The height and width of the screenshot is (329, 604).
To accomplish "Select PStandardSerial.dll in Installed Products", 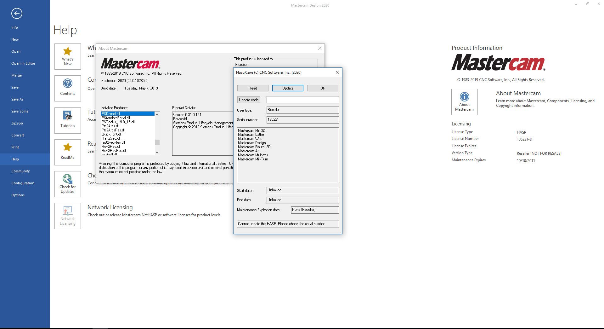I will pyautogui.click(x=116, y=118).
